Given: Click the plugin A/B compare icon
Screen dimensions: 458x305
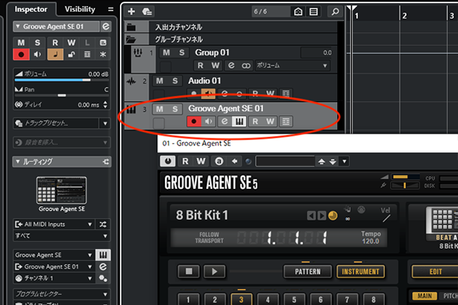Looking at the screenshot, I should (x=219, y=161).
